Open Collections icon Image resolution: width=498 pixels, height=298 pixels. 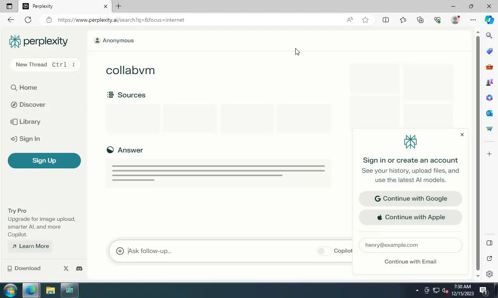[420, 20]
